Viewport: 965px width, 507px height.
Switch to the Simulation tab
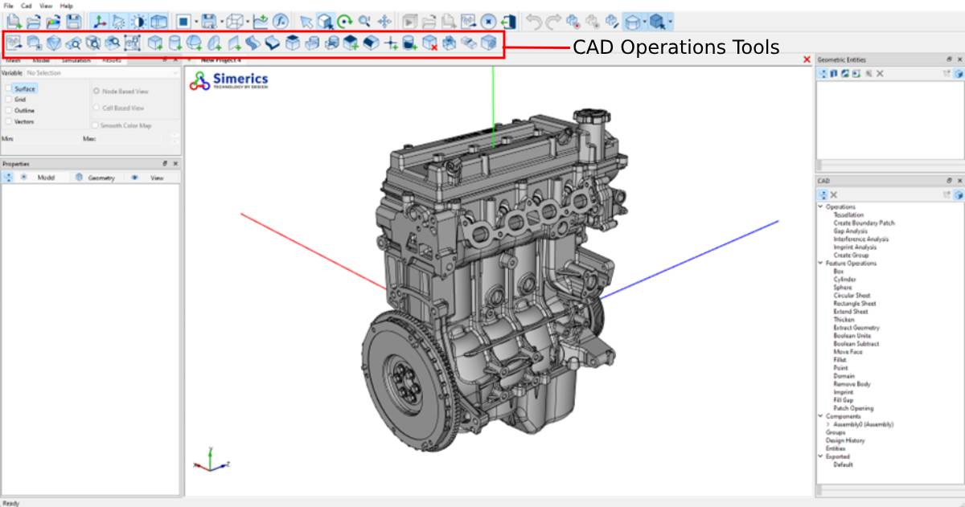pyautogui.click(x=77, y=60)
